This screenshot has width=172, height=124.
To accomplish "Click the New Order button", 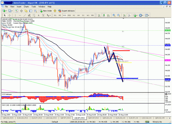I will coord(46,11).
